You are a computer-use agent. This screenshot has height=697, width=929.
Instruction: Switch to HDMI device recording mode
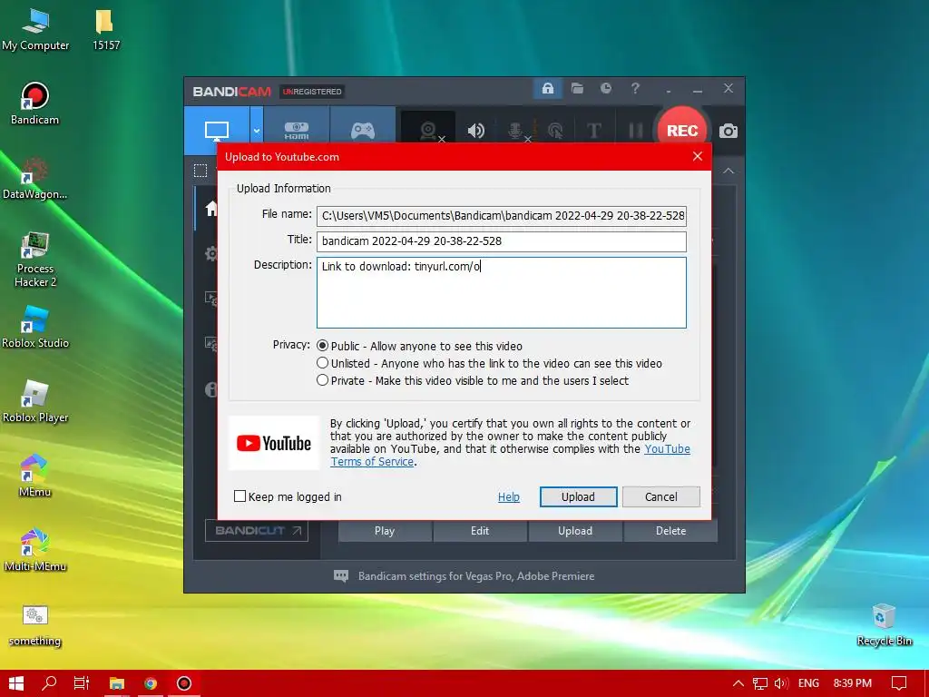click(297, 131)
